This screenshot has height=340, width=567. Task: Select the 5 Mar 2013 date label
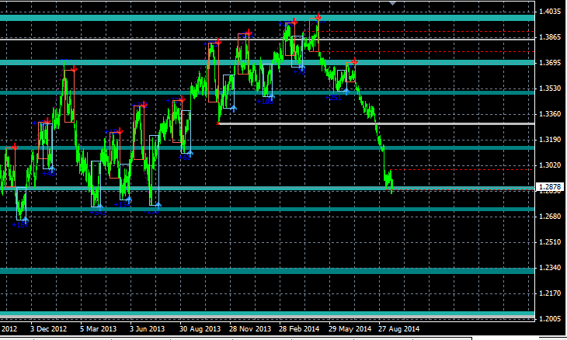98,329
